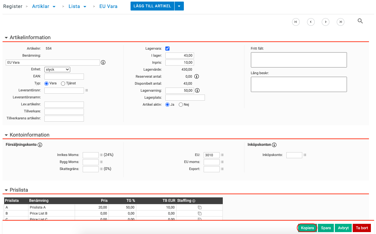This screenshot has width=376, height=234.
Task: Open account lookup for EU moms
Action: pyautogui.click(x=222, y=162)
